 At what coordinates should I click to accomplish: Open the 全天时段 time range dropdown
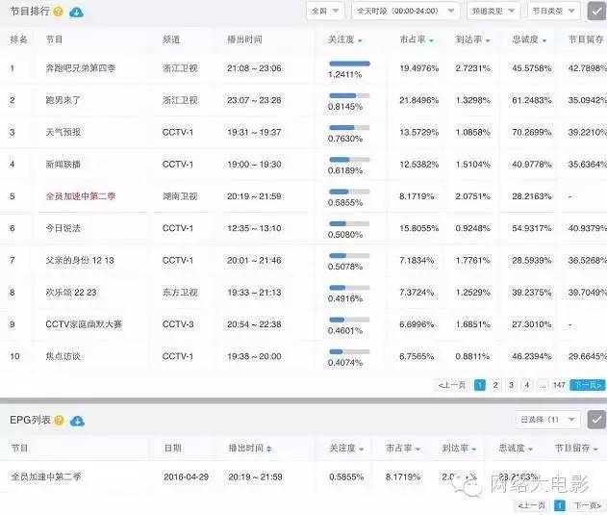(x=405, y=11)
